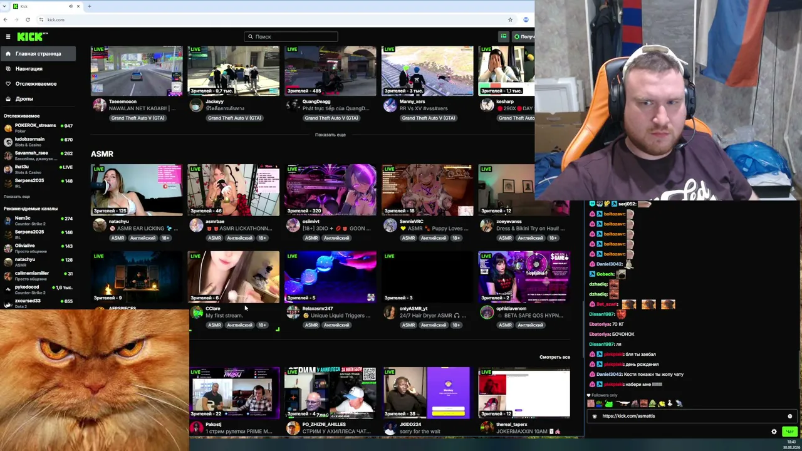
Task: Open Дропы in the sidebar
Action: point(24,99)
